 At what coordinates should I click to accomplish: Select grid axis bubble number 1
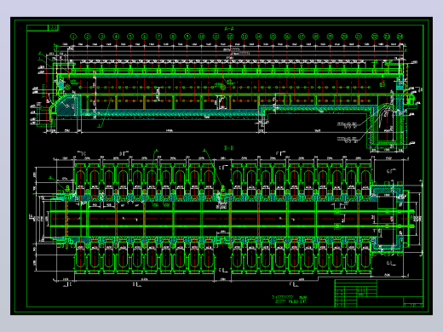73,37
